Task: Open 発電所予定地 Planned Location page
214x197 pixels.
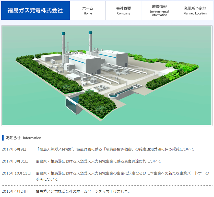Action: pos(195,10)
